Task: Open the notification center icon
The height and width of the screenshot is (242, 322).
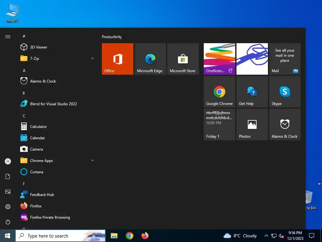Action: [x=312, y=236]
